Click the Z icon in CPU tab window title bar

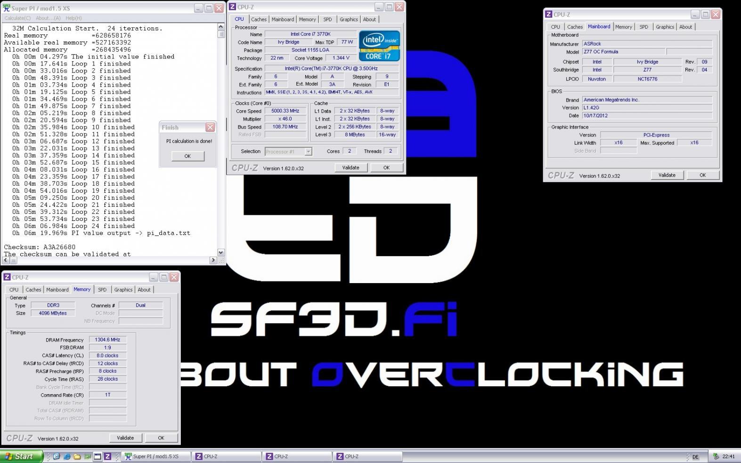pyautogui.click(x=232, y=7)
